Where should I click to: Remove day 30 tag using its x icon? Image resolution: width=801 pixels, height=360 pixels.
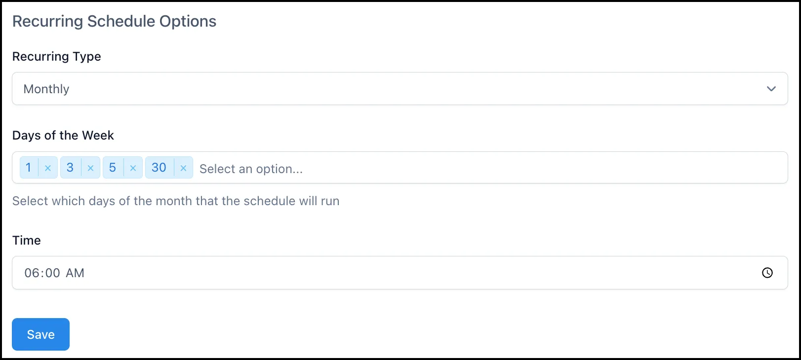(x=183, y=168)
